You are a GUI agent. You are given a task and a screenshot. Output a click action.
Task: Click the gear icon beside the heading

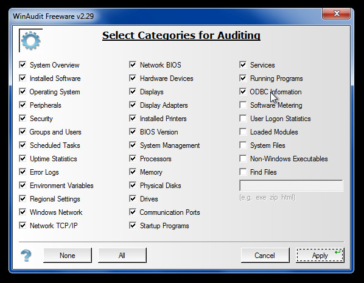click(30, 41)
